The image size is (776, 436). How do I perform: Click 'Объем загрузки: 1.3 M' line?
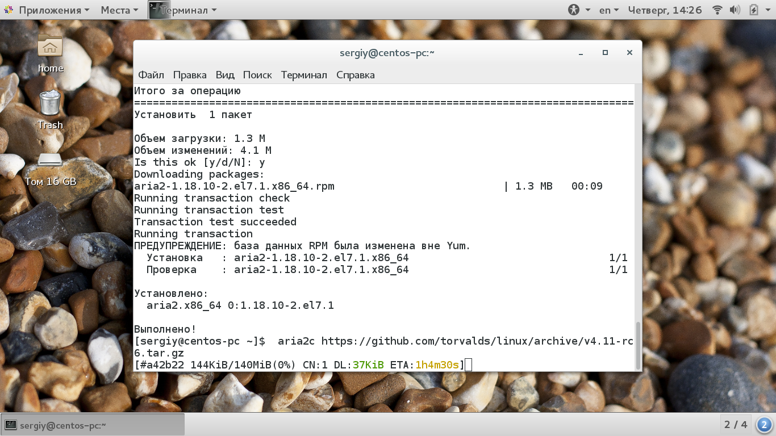(199, 139)
